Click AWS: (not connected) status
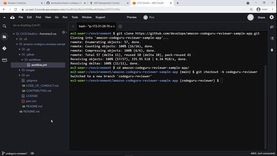Image resolution: width=277 pixels, height=156 pixels. point(263,153)
